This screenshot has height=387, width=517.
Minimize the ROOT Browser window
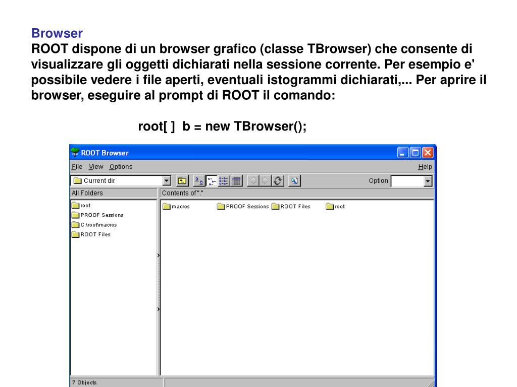[402, 153]
